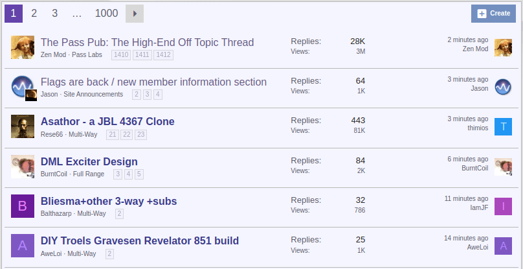Open Rese66's avatar next to Asathor thread
523x269 pixels.
click(x=23, y=126)
